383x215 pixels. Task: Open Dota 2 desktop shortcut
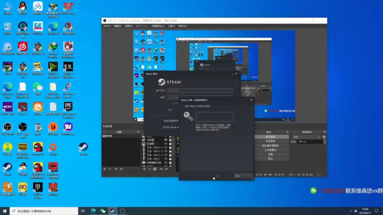pyautogui.click(x=23, y=109)
